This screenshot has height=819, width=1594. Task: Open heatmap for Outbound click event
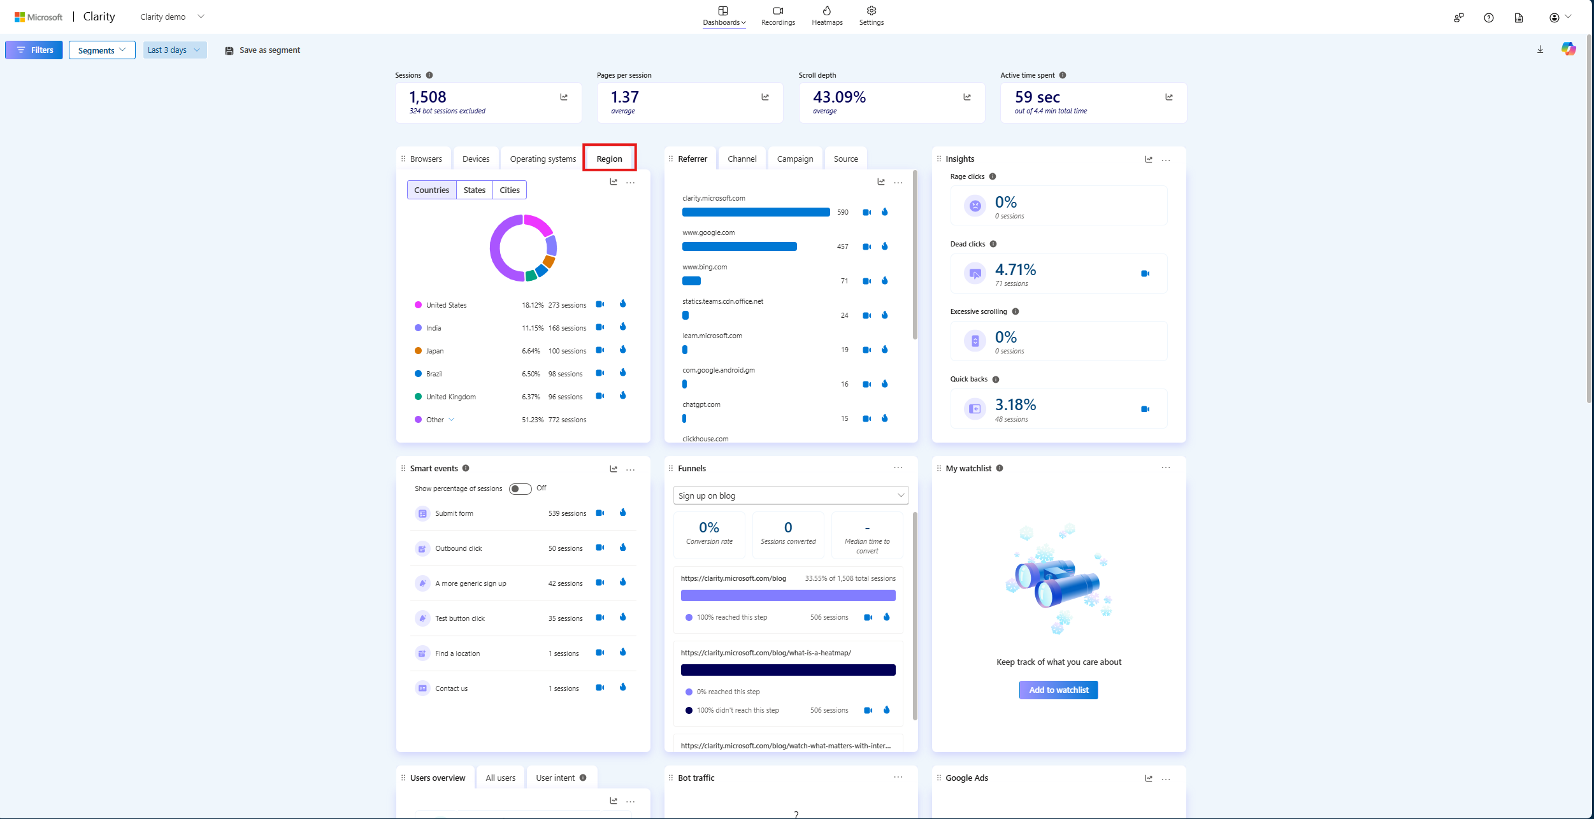point(623,547)
